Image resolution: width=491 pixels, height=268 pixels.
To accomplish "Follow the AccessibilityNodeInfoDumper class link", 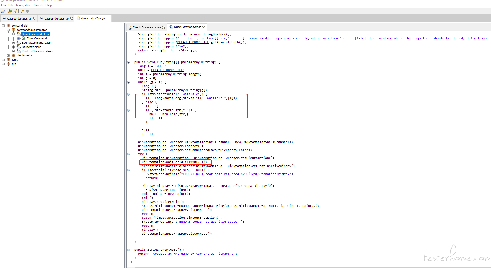I will click(x=167, y=206).
